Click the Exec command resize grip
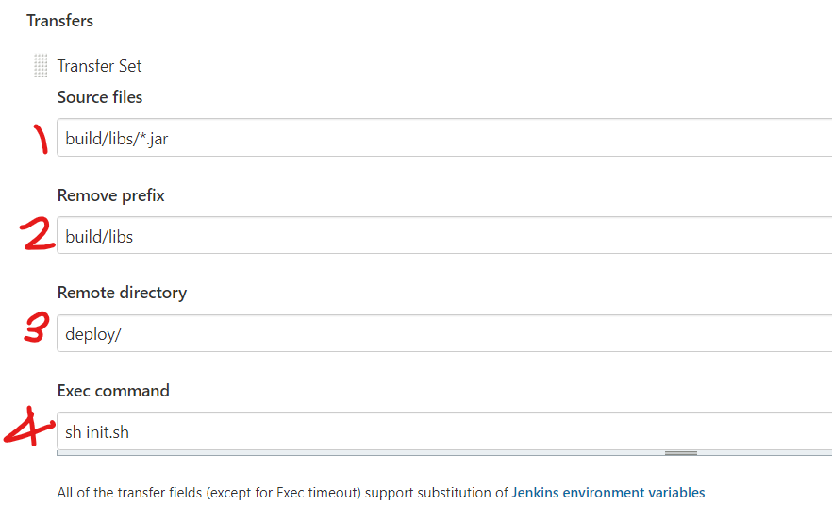The image size is (832, 522). coord(680,453)
